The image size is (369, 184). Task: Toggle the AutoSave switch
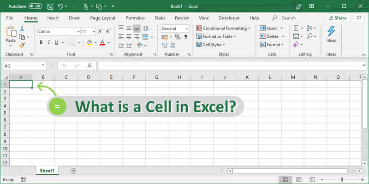[x=36, y=6]
